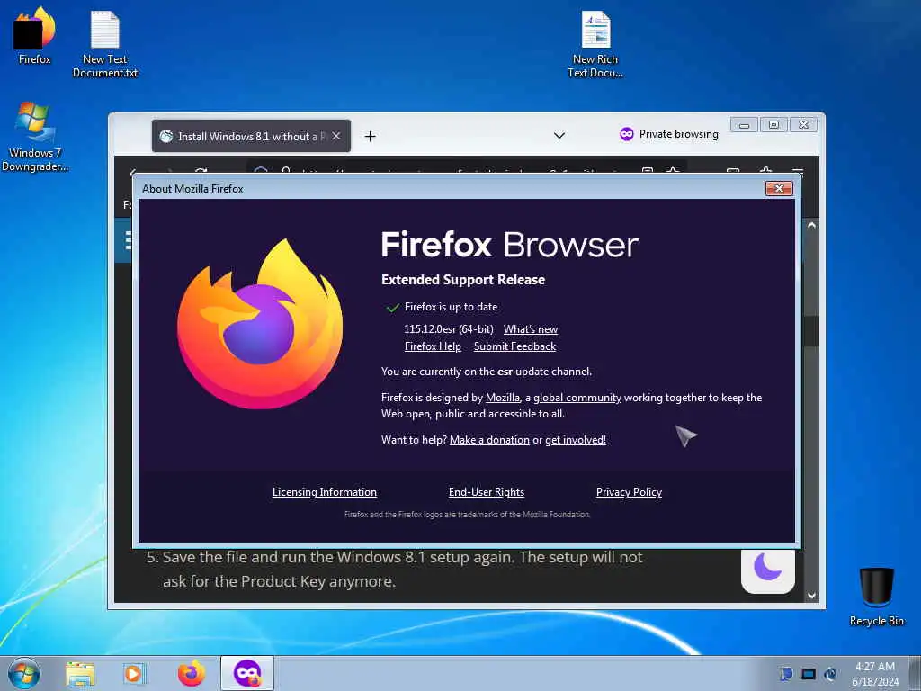Image resolution: width=921 pixels, height=691 pixels.
Task: Click the Private browsing mask icon
Action: pyautogui.click(x=627, y=134)
